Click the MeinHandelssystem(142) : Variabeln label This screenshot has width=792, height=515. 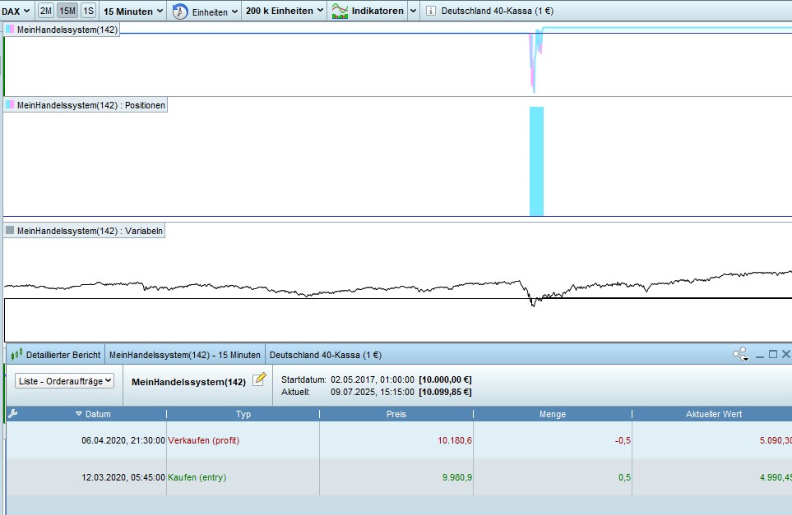pos(90,231)
